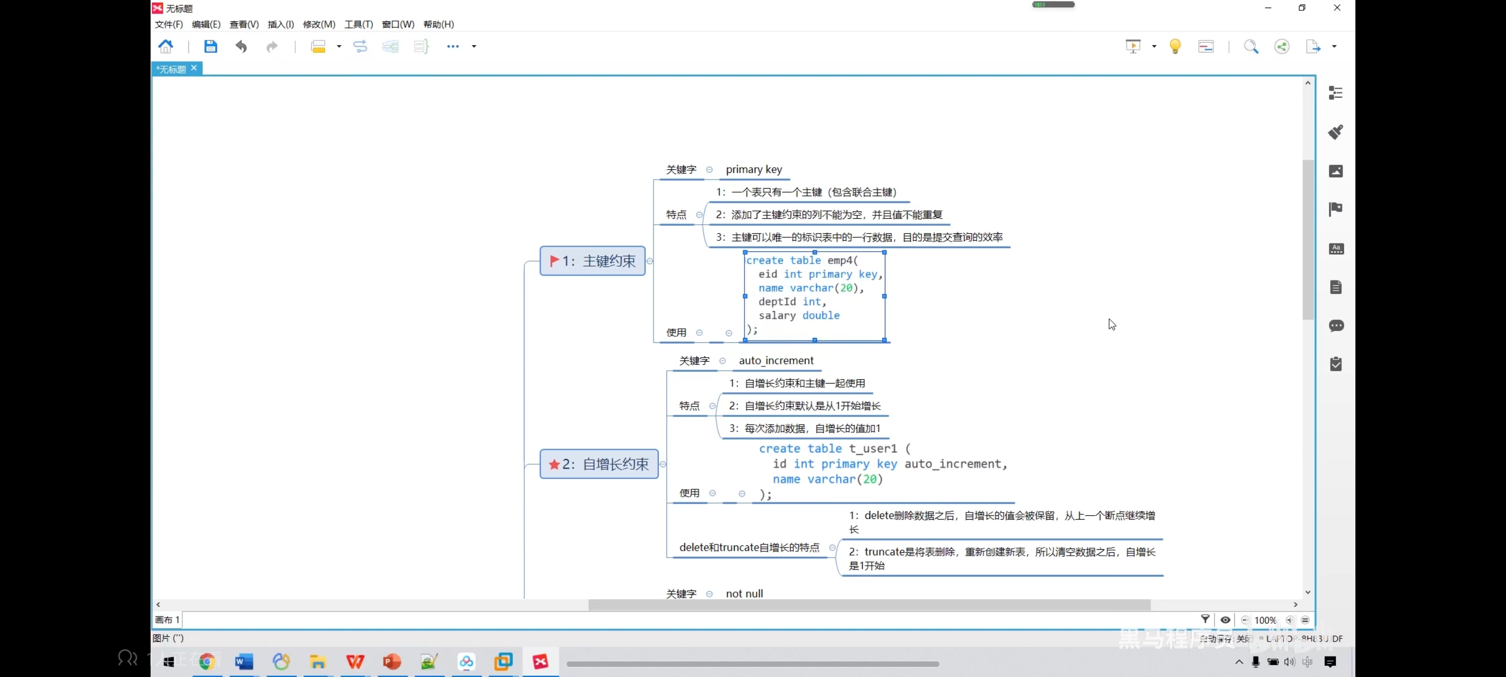Open the 窗口(W) menu
Viewport: 1506px width, 677px height.
click(x=398, y=24)
